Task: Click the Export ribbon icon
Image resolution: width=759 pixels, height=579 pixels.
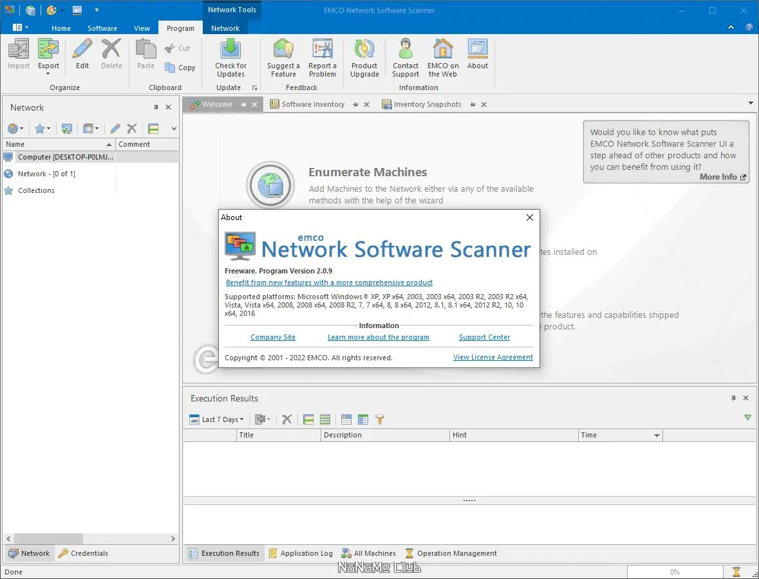Action: pyautogui.click(x=48, y=50)
